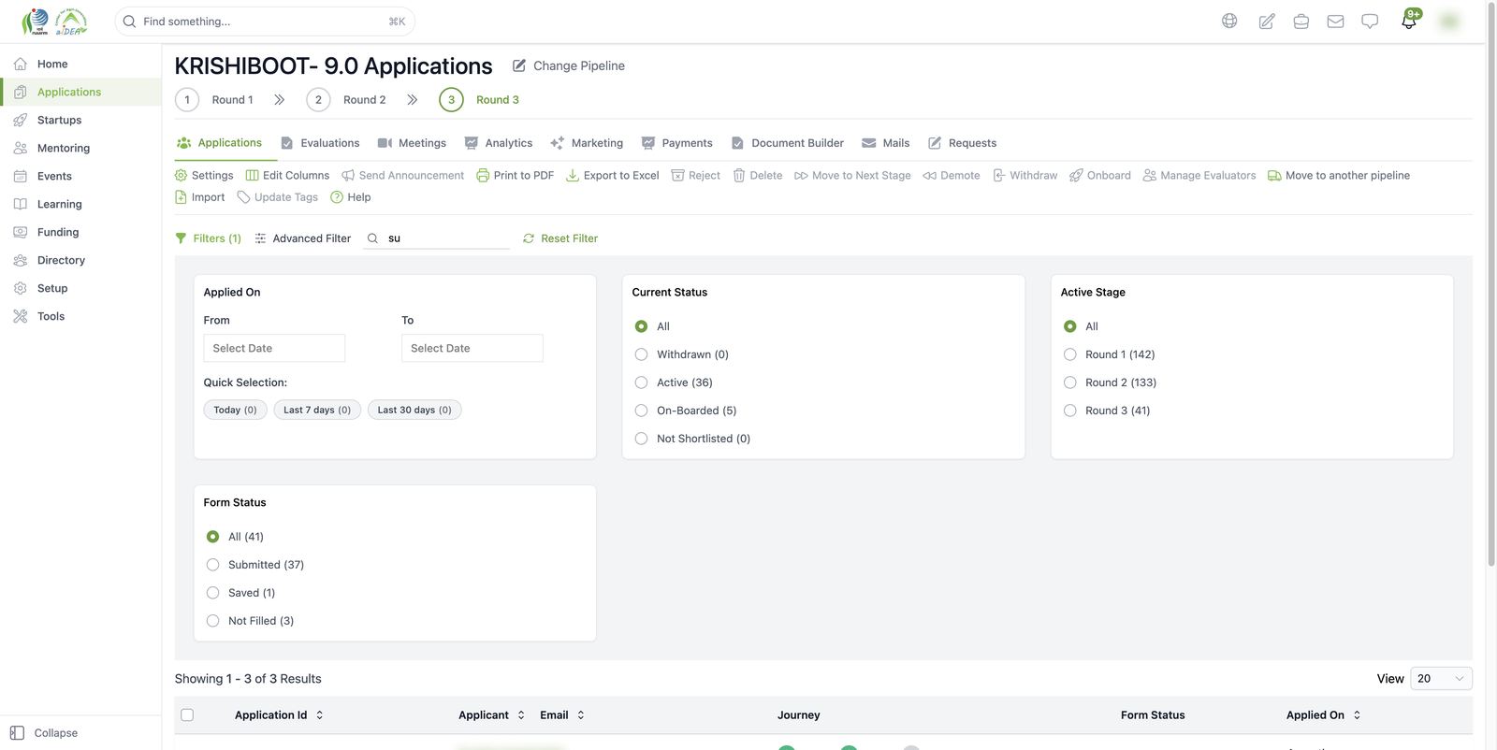
Task: Switch to the Evaluations tab
Action: pyautogui.click(x=320, y=143)
